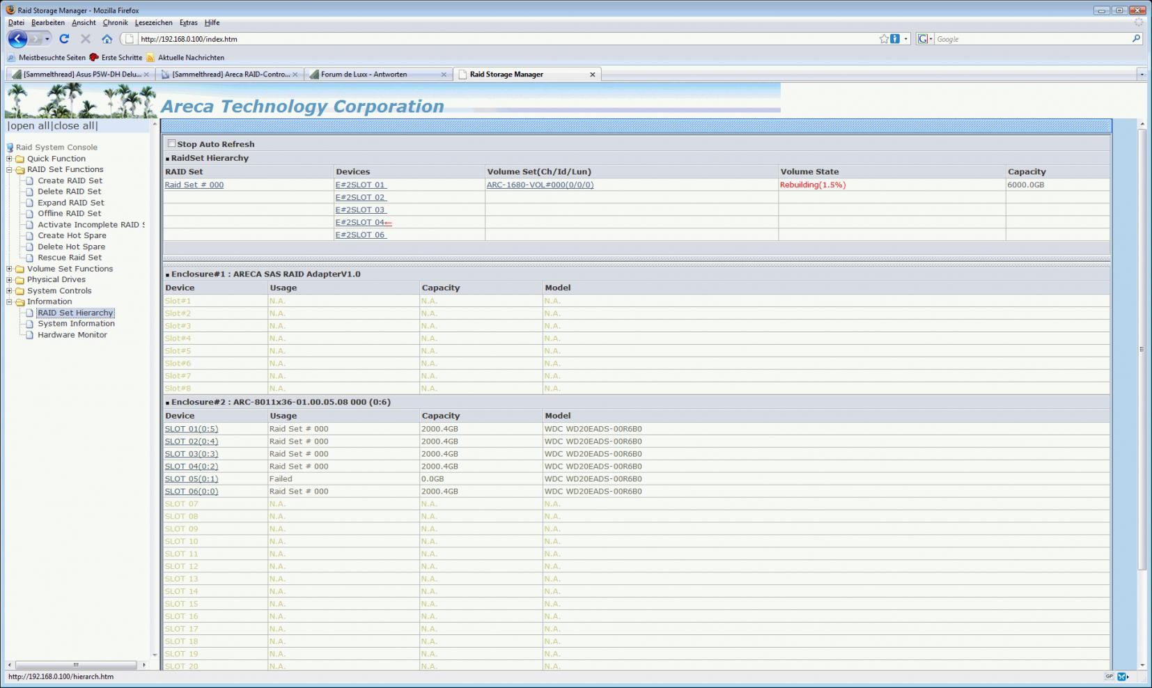
Task: Click the Rebuilding(1.5%) volume state text
Action: point(812,185)
